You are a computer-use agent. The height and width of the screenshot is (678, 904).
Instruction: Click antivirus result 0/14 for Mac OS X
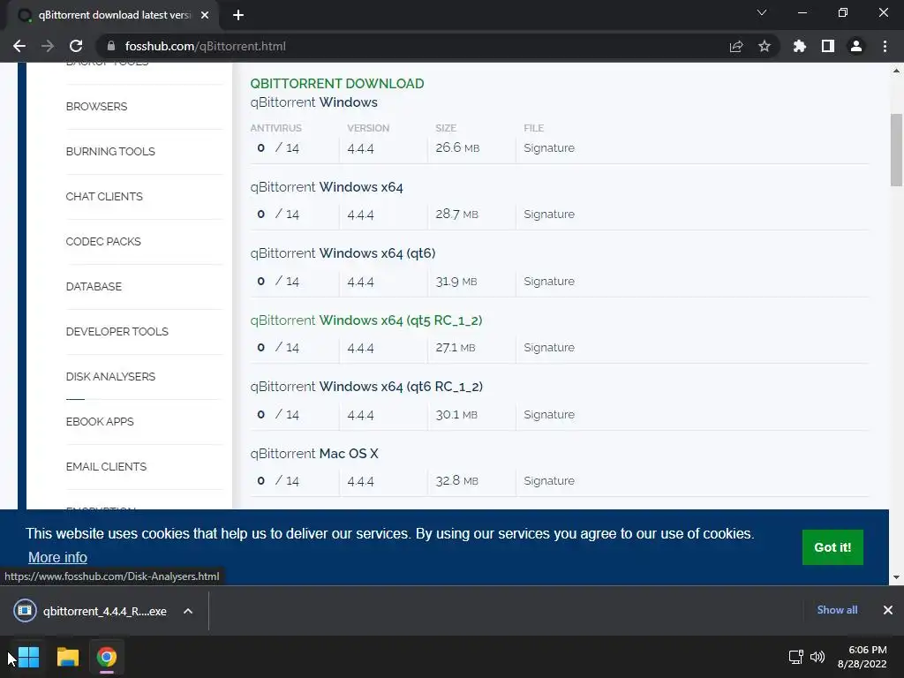(278, 481)
